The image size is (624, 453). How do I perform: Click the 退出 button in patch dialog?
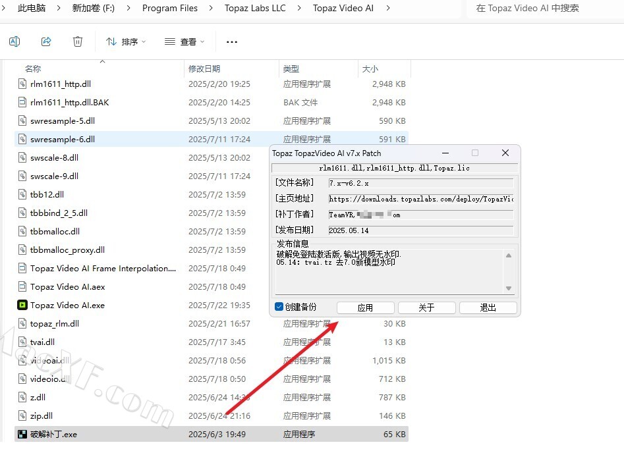488,307
